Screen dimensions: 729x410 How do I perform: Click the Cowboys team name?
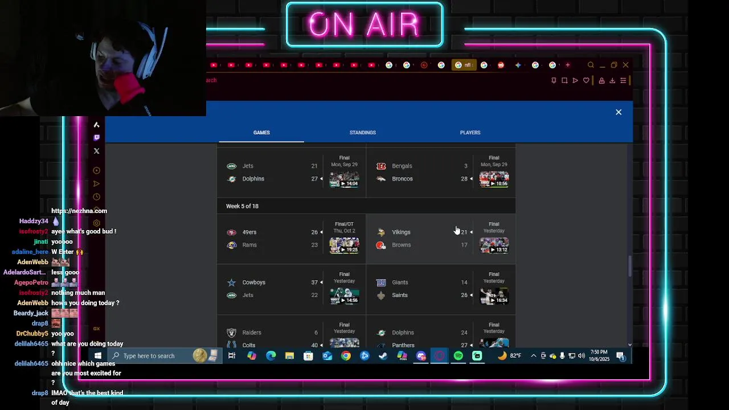click(x=253, y=282)
